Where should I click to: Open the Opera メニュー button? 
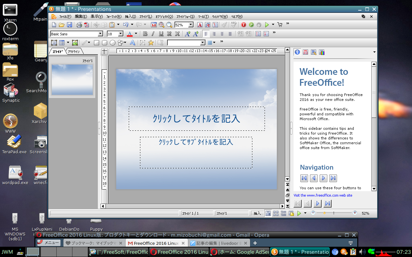pyautogui.click(x=49, y=243)
